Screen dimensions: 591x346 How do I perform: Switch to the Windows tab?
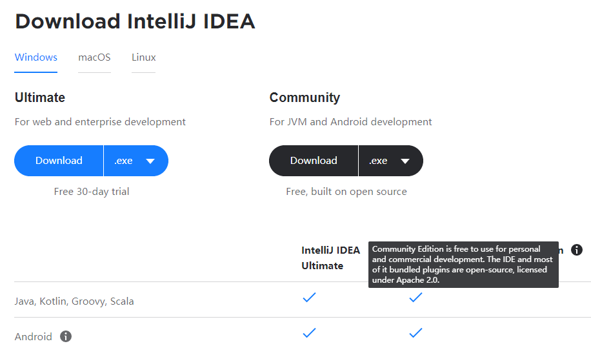35,57
